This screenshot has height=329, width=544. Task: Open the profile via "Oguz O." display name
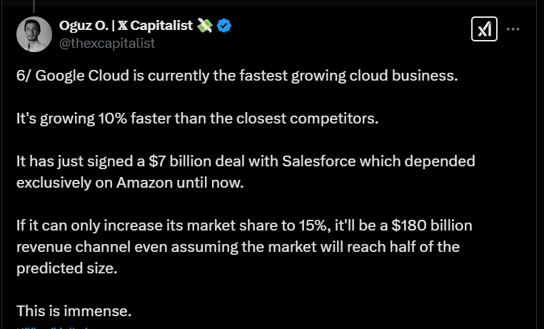(84, 25)
